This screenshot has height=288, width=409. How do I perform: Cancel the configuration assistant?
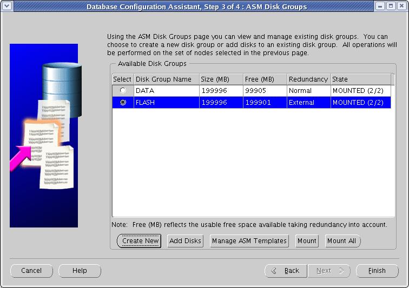pos(31,271)
